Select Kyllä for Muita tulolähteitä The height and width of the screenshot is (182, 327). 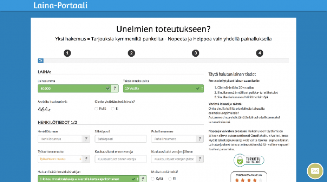point(153,179)
